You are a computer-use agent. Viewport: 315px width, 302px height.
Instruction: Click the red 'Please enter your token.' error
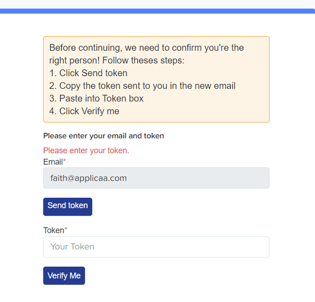[x=86, y=150]
